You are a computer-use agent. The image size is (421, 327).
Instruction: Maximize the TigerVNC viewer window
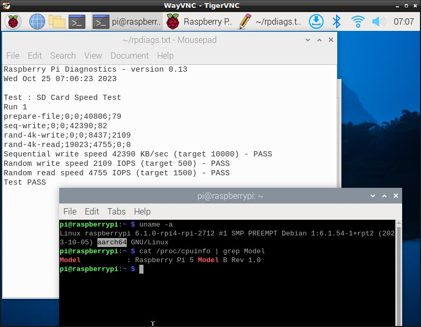click(406, 6)
